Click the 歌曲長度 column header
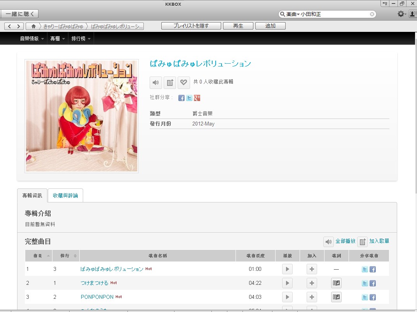 (x=255, y=256)
